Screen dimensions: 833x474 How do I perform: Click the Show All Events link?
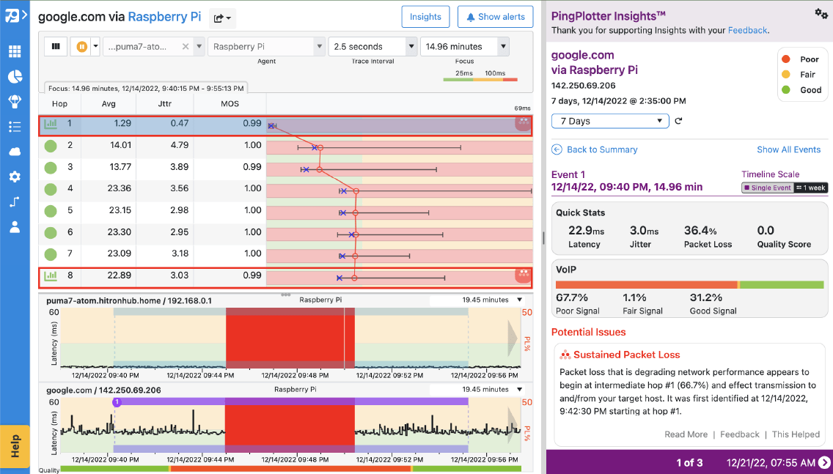pos(789,149)
